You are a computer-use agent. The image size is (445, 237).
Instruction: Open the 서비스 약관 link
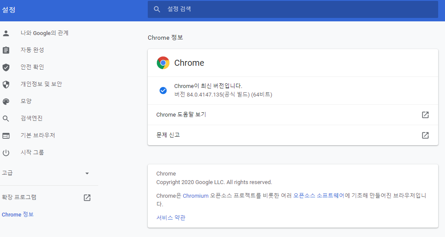point(171,218)
